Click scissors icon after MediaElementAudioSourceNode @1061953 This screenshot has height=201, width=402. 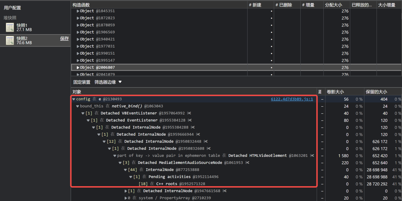pyautogui.click(x=247, y=163)
